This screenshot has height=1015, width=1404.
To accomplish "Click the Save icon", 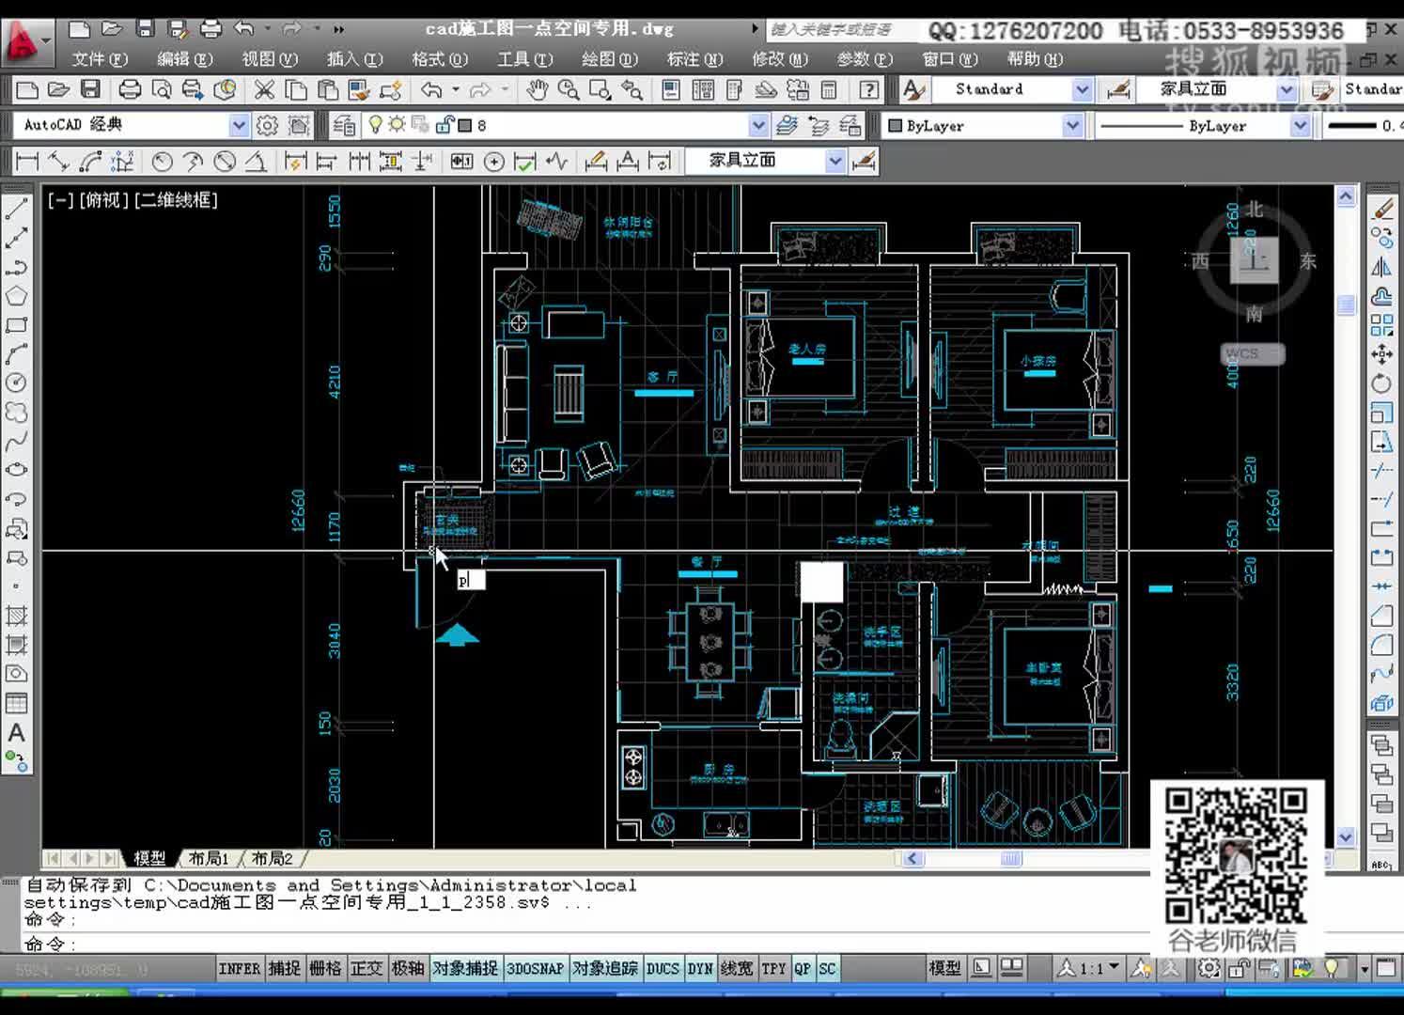I will coord(89,88).
